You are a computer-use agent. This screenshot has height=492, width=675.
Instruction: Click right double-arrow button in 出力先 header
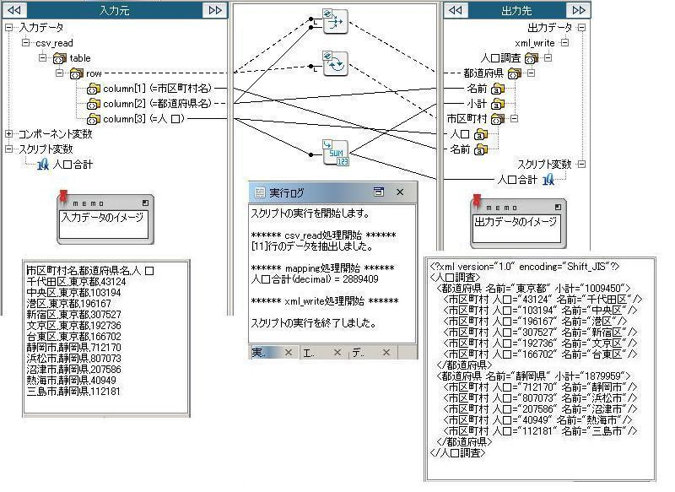point(579,10)
